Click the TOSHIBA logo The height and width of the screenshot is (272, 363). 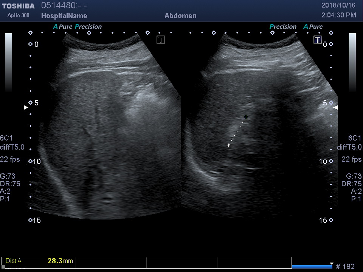18,6
